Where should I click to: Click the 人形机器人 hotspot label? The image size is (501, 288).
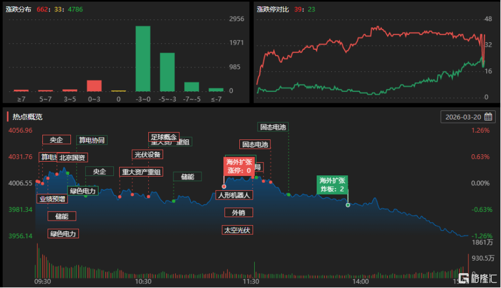point(234,195)
